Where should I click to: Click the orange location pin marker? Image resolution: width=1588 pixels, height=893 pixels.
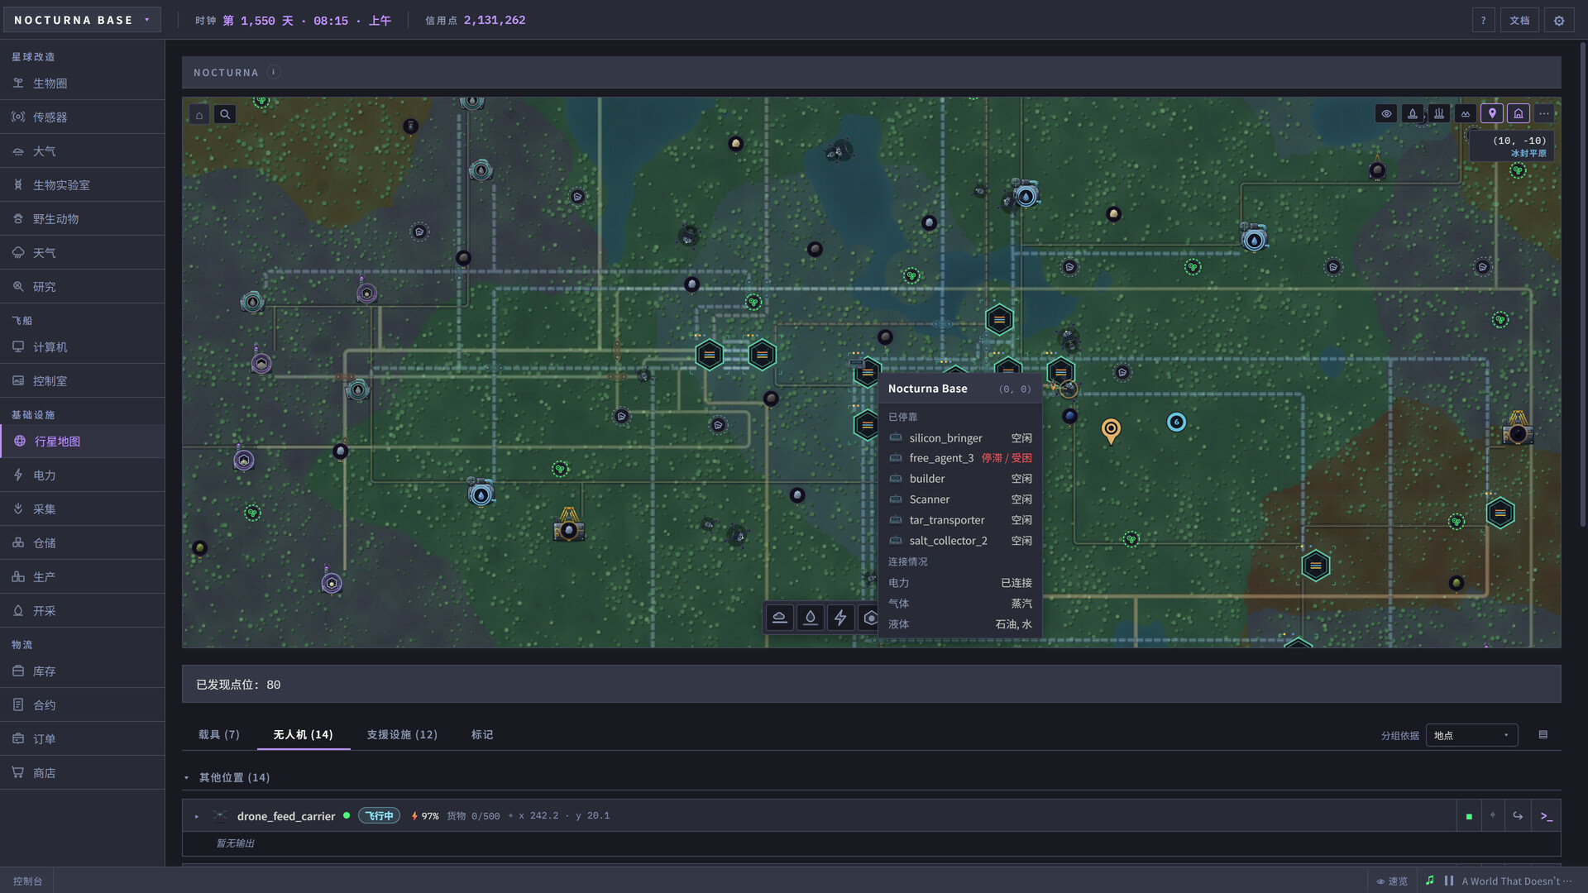(x=1111, y=430)
